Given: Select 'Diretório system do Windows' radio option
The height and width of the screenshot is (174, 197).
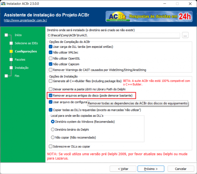Looking at the screenshot, I should (53, 122).
